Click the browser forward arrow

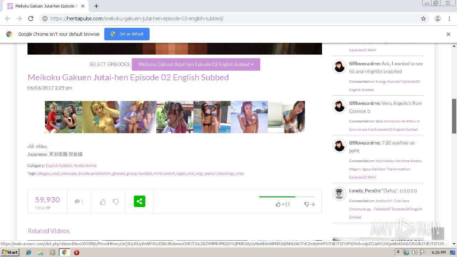click(19, 19)
